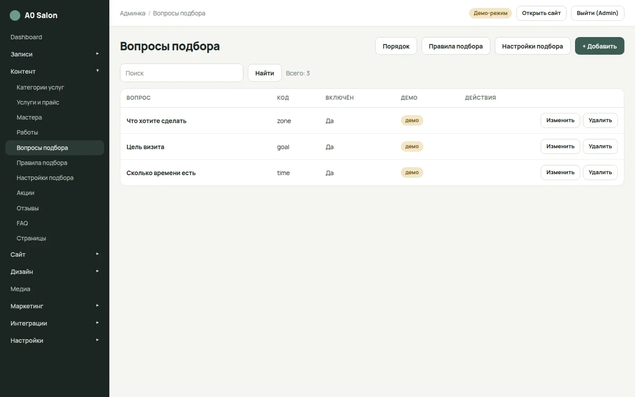Go to Отзывы in sidebar
This screenshot has width=635, height=397.
click(54, 208)
